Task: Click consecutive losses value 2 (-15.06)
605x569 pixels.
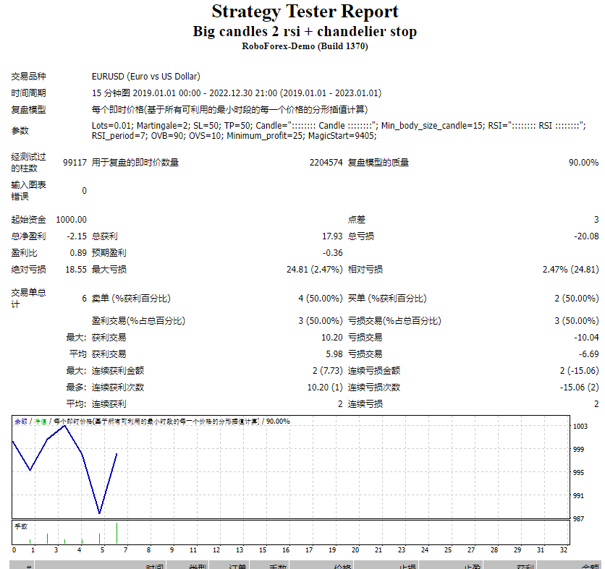Action: click(x=580, y=370)
